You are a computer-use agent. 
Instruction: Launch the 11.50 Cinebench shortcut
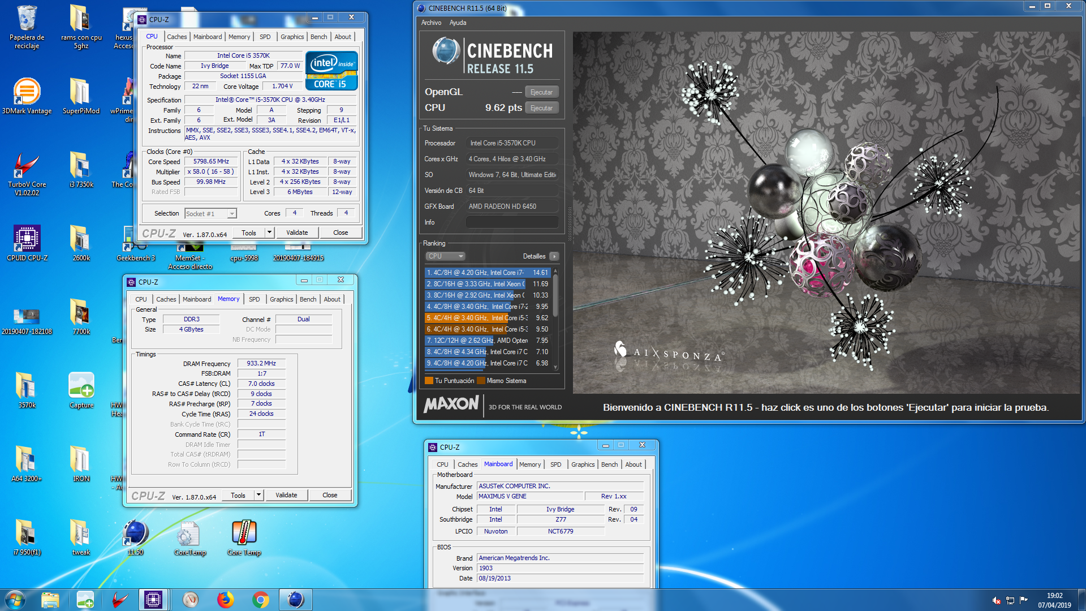135,537
